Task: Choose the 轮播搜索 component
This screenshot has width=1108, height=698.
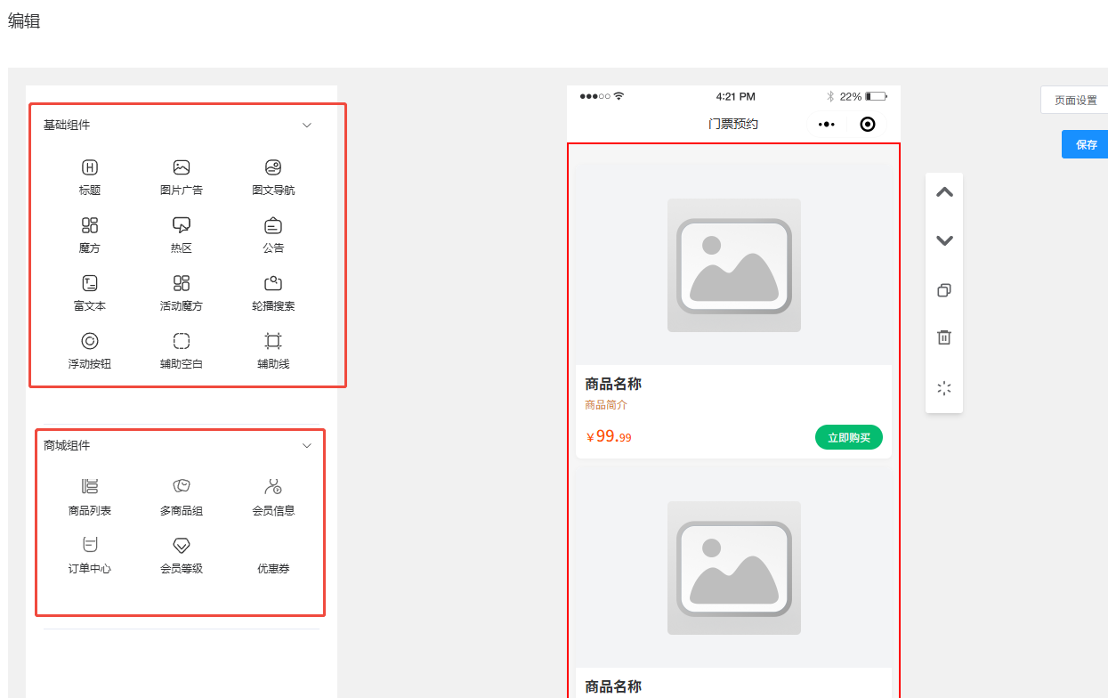Action: tap(272, 291)
